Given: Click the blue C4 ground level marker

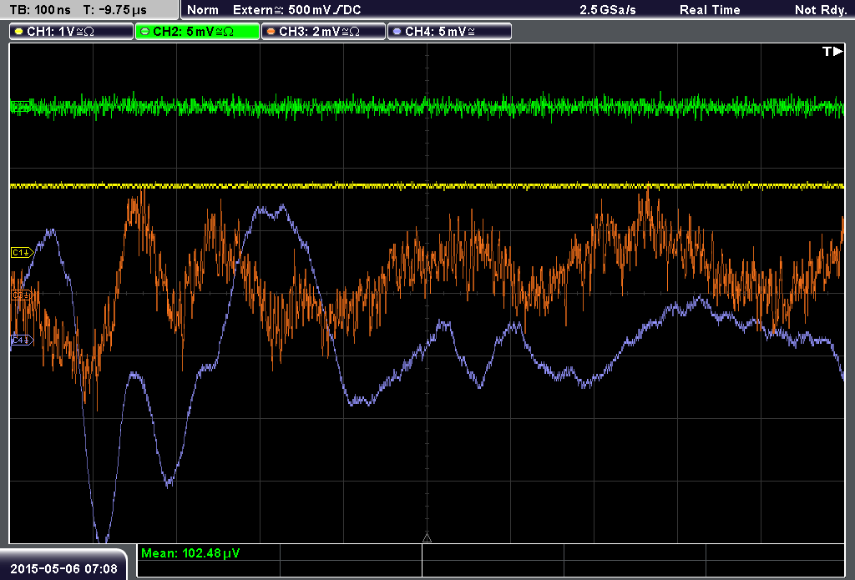Looking at the screenshot, I should point(22,340).
